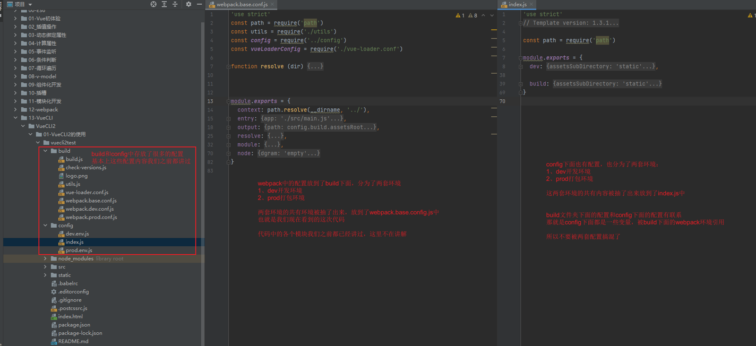
Task: Jump to next highlighted error arrow
Action: pos(492,15)
